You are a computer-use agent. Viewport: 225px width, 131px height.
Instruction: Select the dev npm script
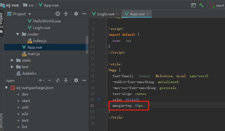[x=25, y=94]
